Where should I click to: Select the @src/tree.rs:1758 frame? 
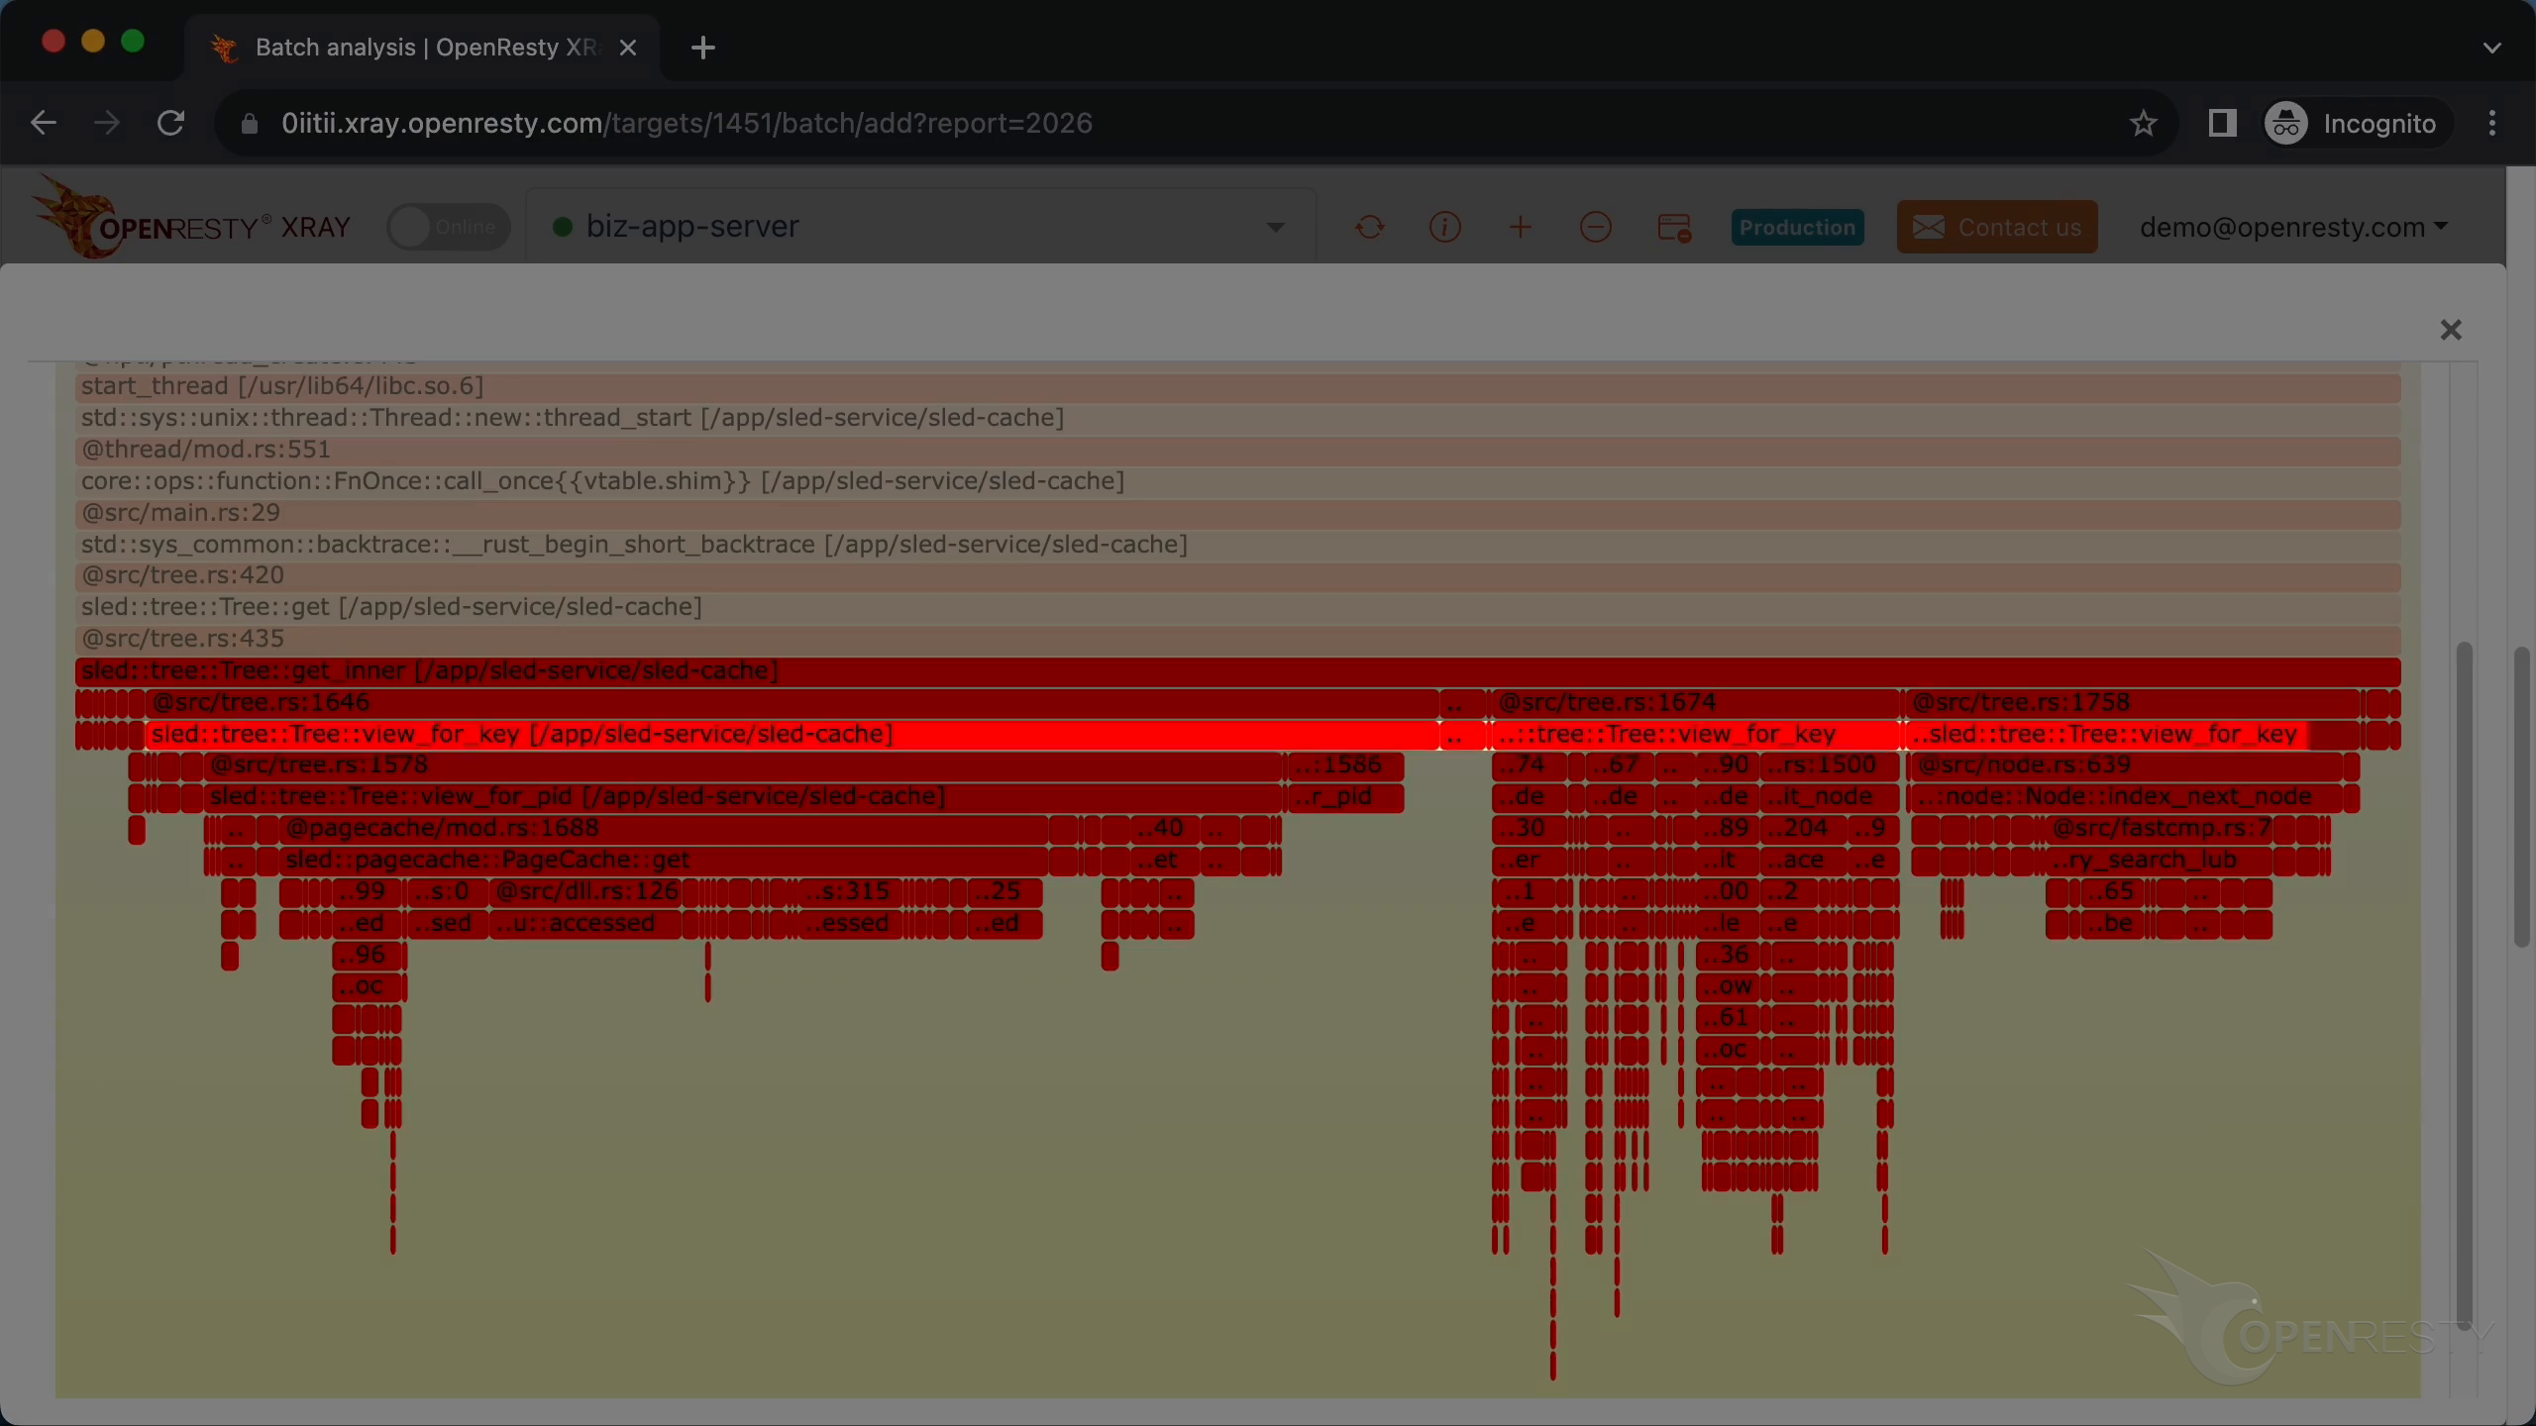tap(2132, 702)
